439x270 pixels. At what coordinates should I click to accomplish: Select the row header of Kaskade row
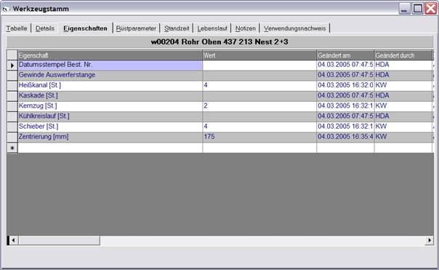pyautogui.click(x=12, y=96)
